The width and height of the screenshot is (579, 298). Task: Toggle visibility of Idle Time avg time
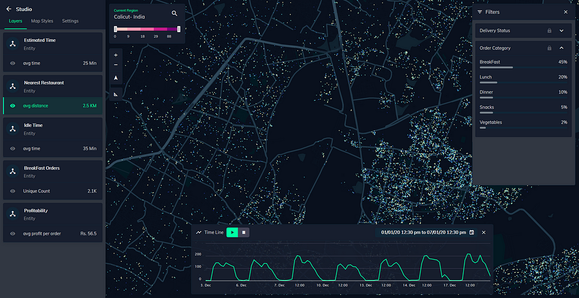pyautogui.click(x=13, y=148)
